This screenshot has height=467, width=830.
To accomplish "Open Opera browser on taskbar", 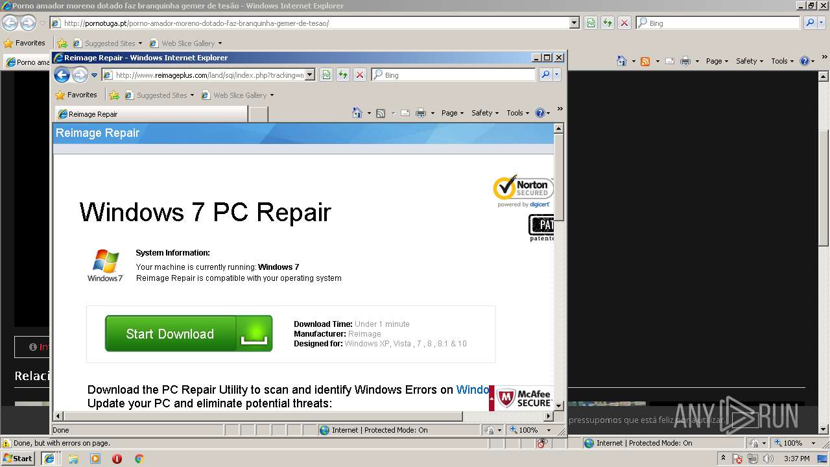I will tap(117, 459).
